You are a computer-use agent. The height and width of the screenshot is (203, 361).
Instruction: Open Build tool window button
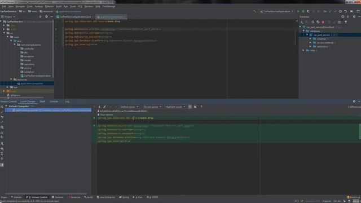pyautogui.click(x=89, y=197)
